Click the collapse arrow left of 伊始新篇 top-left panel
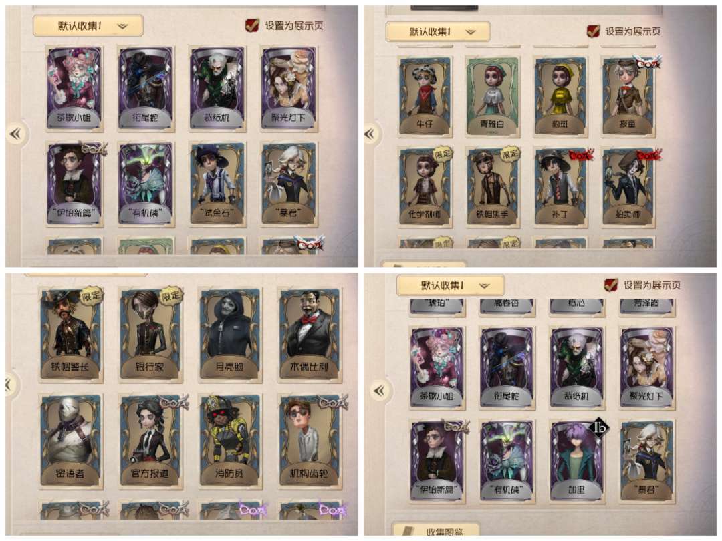This screenshot has width=722, height=541. pyautogui.click(x=15, y=134)
